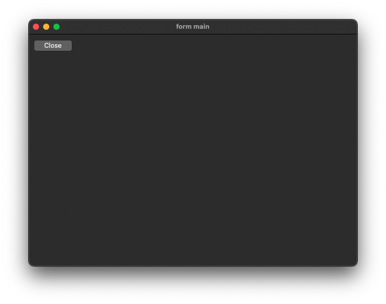Click the Close button in the form

[53, 46]
